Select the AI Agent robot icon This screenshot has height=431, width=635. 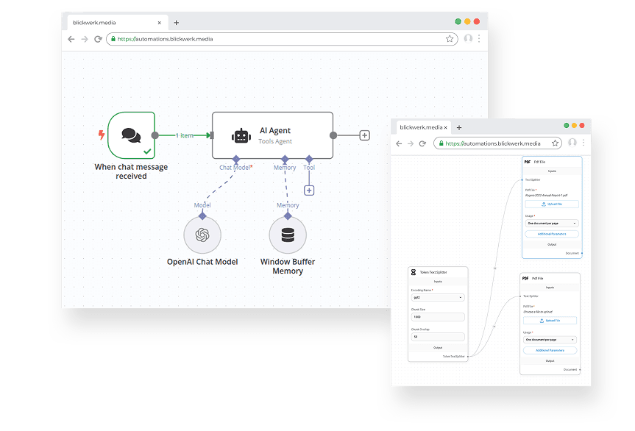click(x=241, y=136)
